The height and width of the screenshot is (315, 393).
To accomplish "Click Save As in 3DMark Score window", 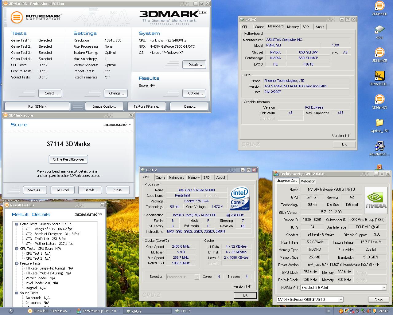I will coord(36,190).
